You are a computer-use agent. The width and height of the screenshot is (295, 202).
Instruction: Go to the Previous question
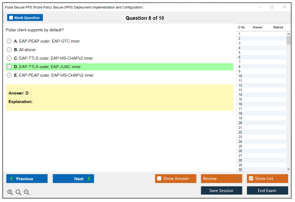[x=27, y=179]
